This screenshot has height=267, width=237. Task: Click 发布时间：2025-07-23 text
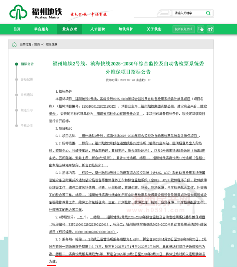(120, 80)
